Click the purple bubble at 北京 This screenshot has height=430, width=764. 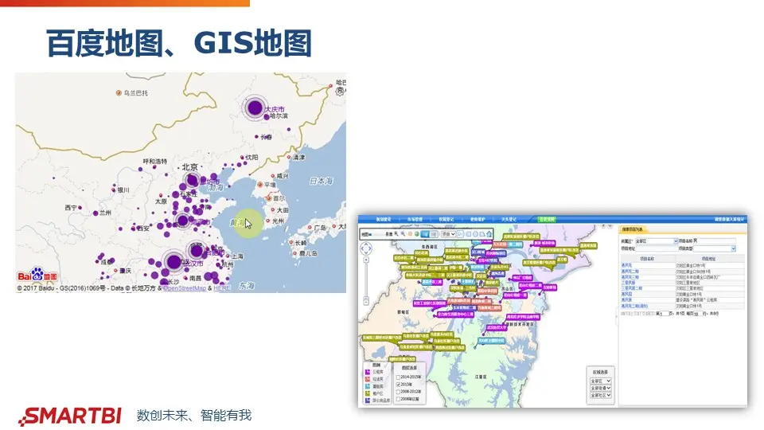click(x=192, y=181)
